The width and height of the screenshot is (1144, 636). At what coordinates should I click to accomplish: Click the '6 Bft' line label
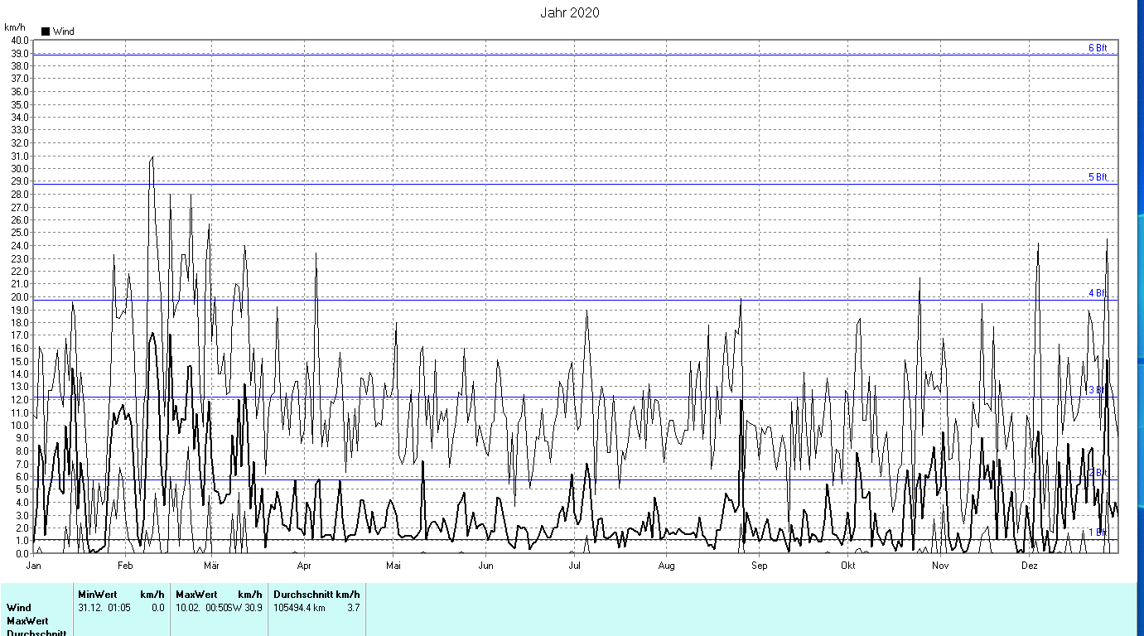tap(1098, 48)
